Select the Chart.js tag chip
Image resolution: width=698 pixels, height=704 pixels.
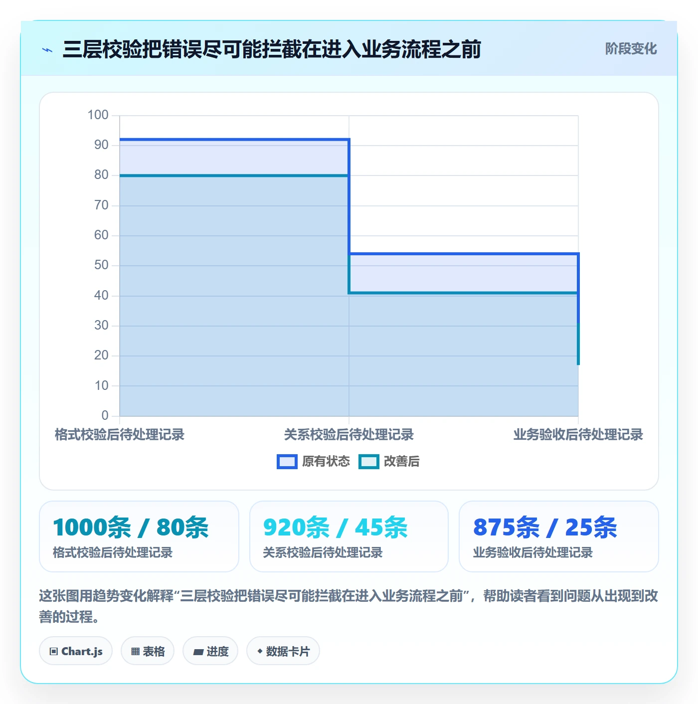[76, 651]
